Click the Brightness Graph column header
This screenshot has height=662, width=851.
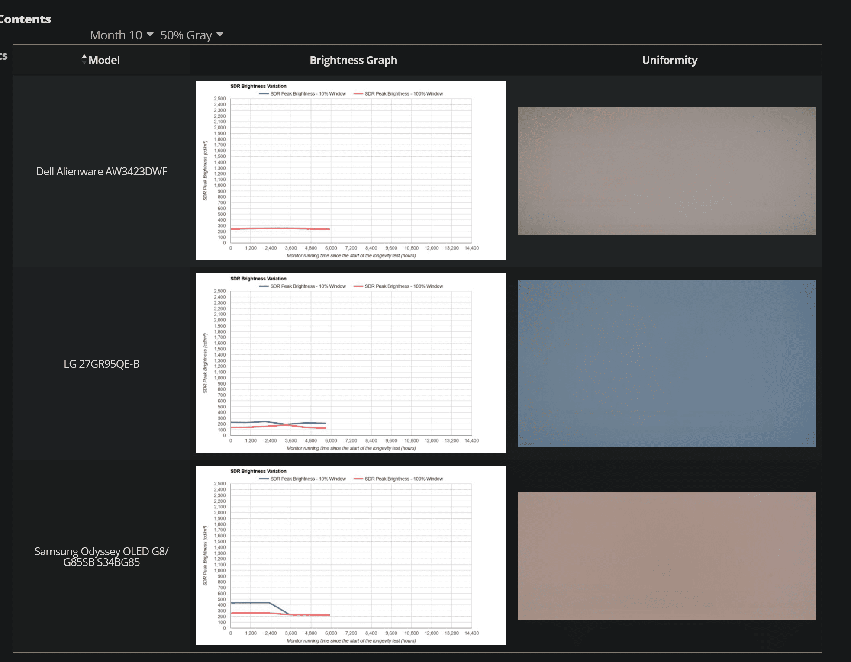point(353,60)
